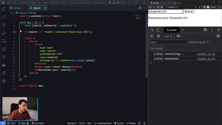Open remote window indicator in status bar
Screen dimensions: 222x125
point(3,123)
